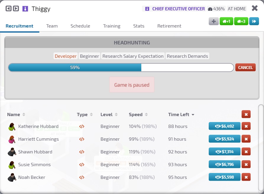Hire Katherine Hubbard for $6,492
Screen dimensions: 264x194
pos(224,126)
